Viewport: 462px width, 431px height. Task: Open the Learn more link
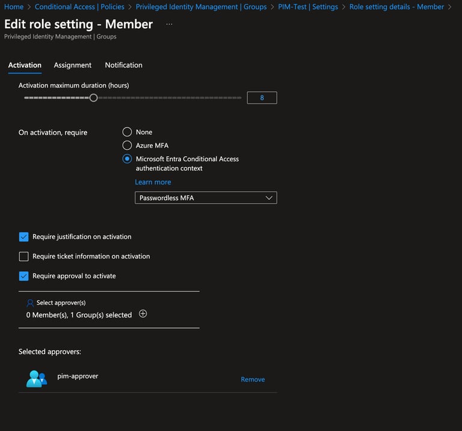(x=153, y=182)
